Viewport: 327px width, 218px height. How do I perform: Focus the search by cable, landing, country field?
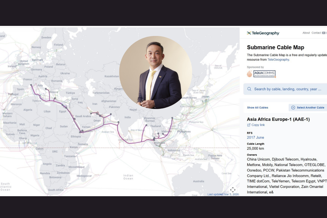(x=287, y=89)
